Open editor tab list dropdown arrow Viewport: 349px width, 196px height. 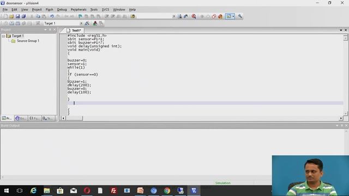(x=341, y=30)
